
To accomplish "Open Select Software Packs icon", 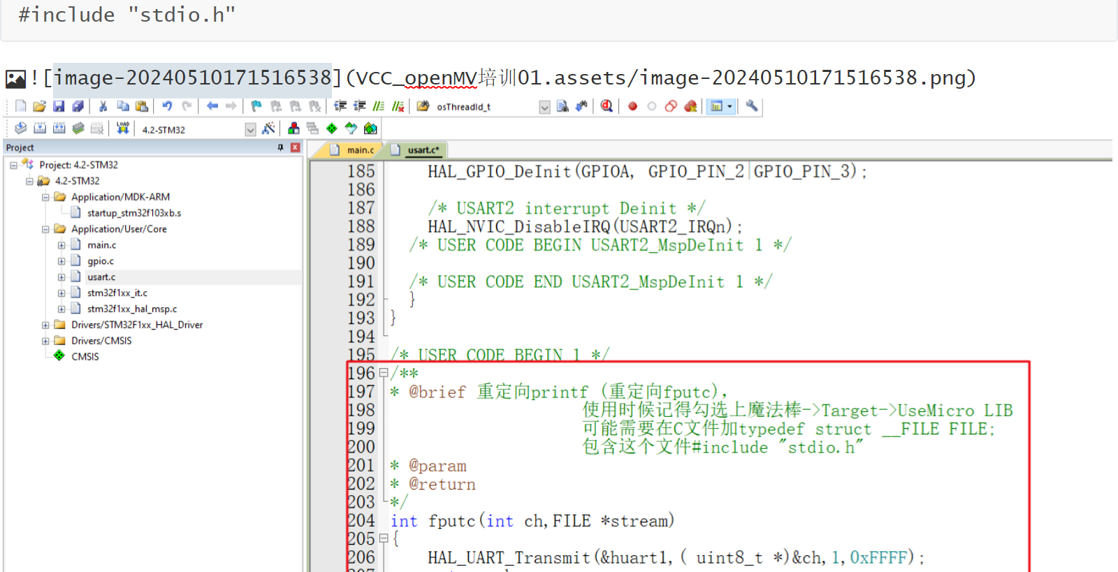I will click(x=351, y=129).
